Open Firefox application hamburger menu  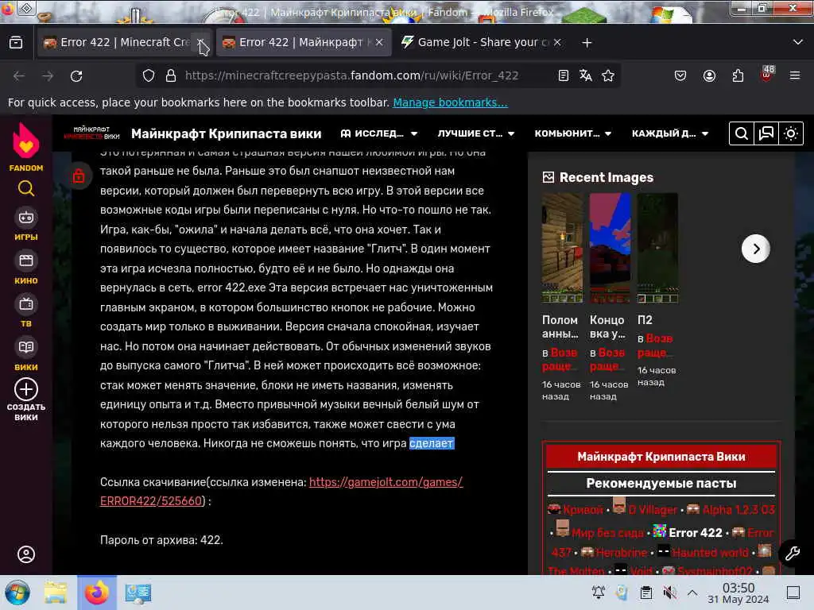pos(795,75)
